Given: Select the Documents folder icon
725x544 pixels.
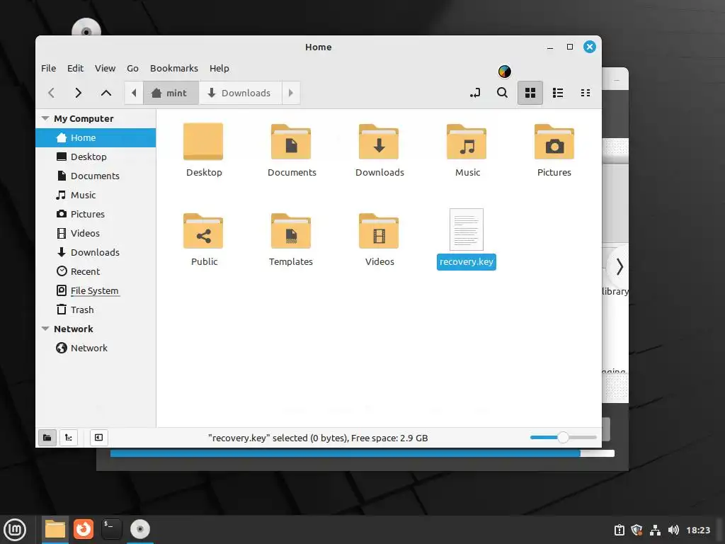Looking at the screenshot, I should (x=291, y=142).
